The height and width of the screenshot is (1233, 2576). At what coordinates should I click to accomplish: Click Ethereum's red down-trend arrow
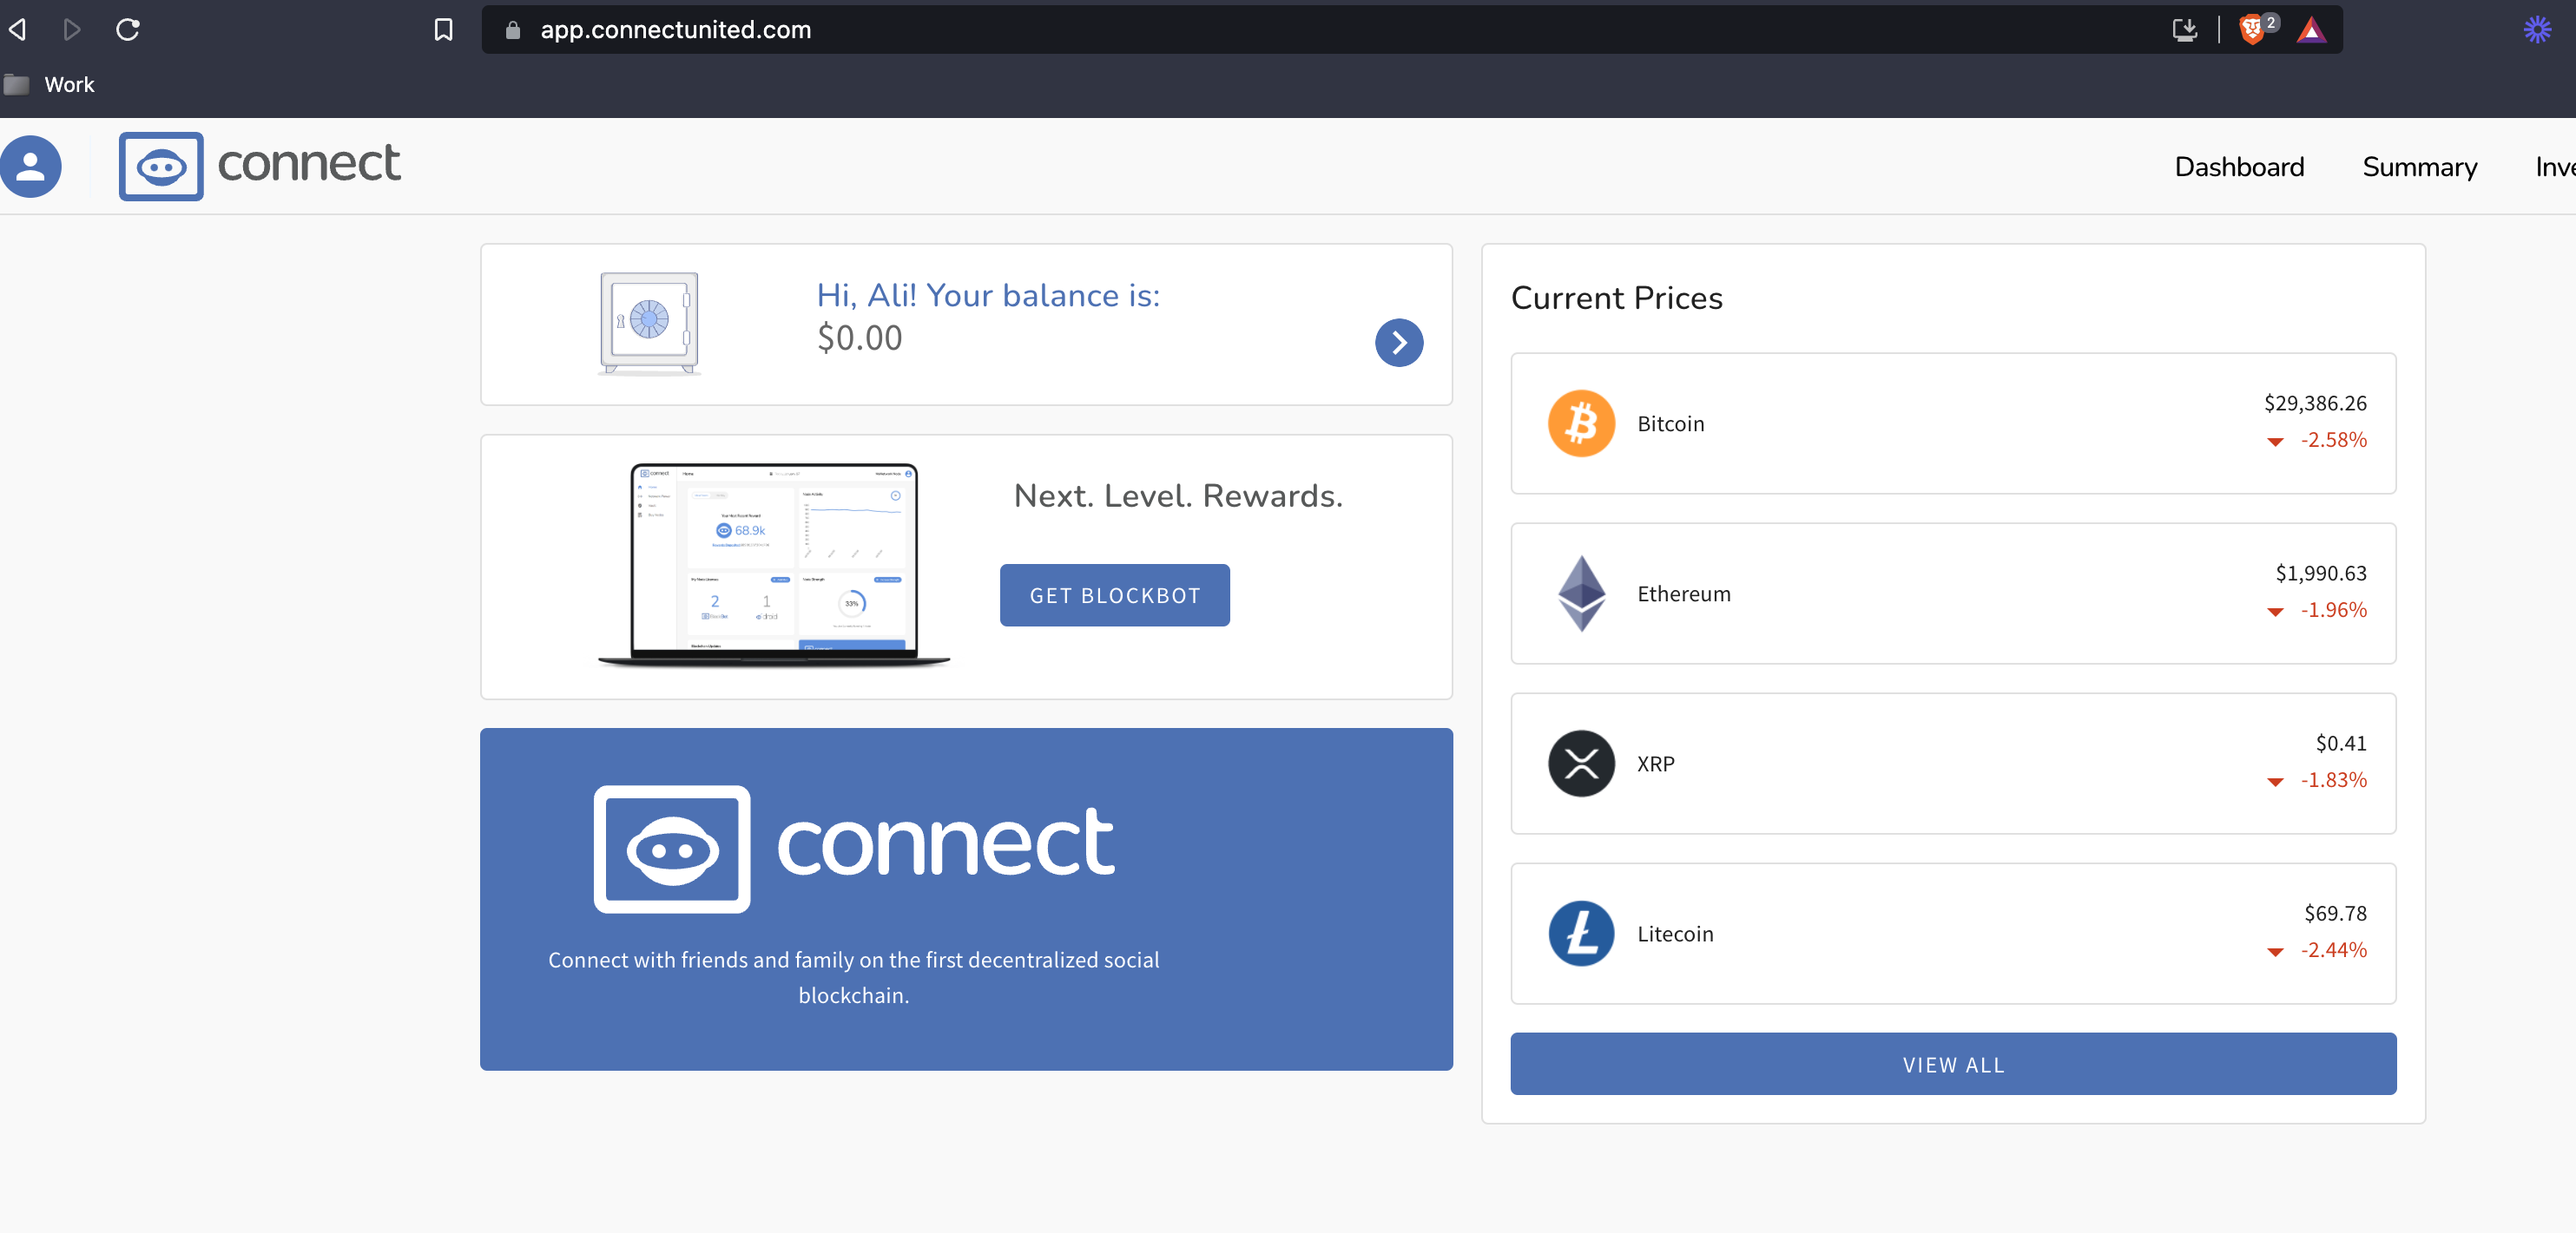(x=2275, y=612)
